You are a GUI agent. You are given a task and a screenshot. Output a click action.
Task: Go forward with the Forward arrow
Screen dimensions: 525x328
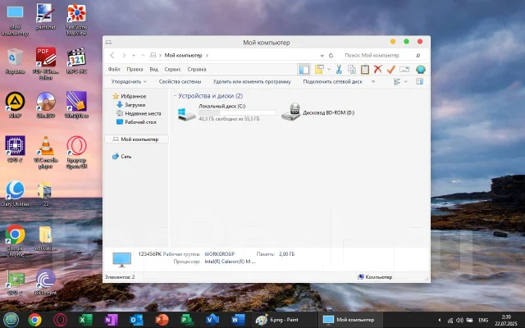tap(124, 56)
